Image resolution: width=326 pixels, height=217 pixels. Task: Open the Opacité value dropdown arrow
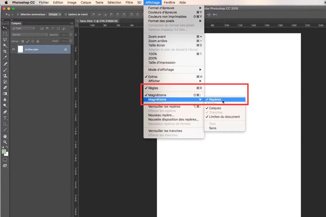[71, 35]
